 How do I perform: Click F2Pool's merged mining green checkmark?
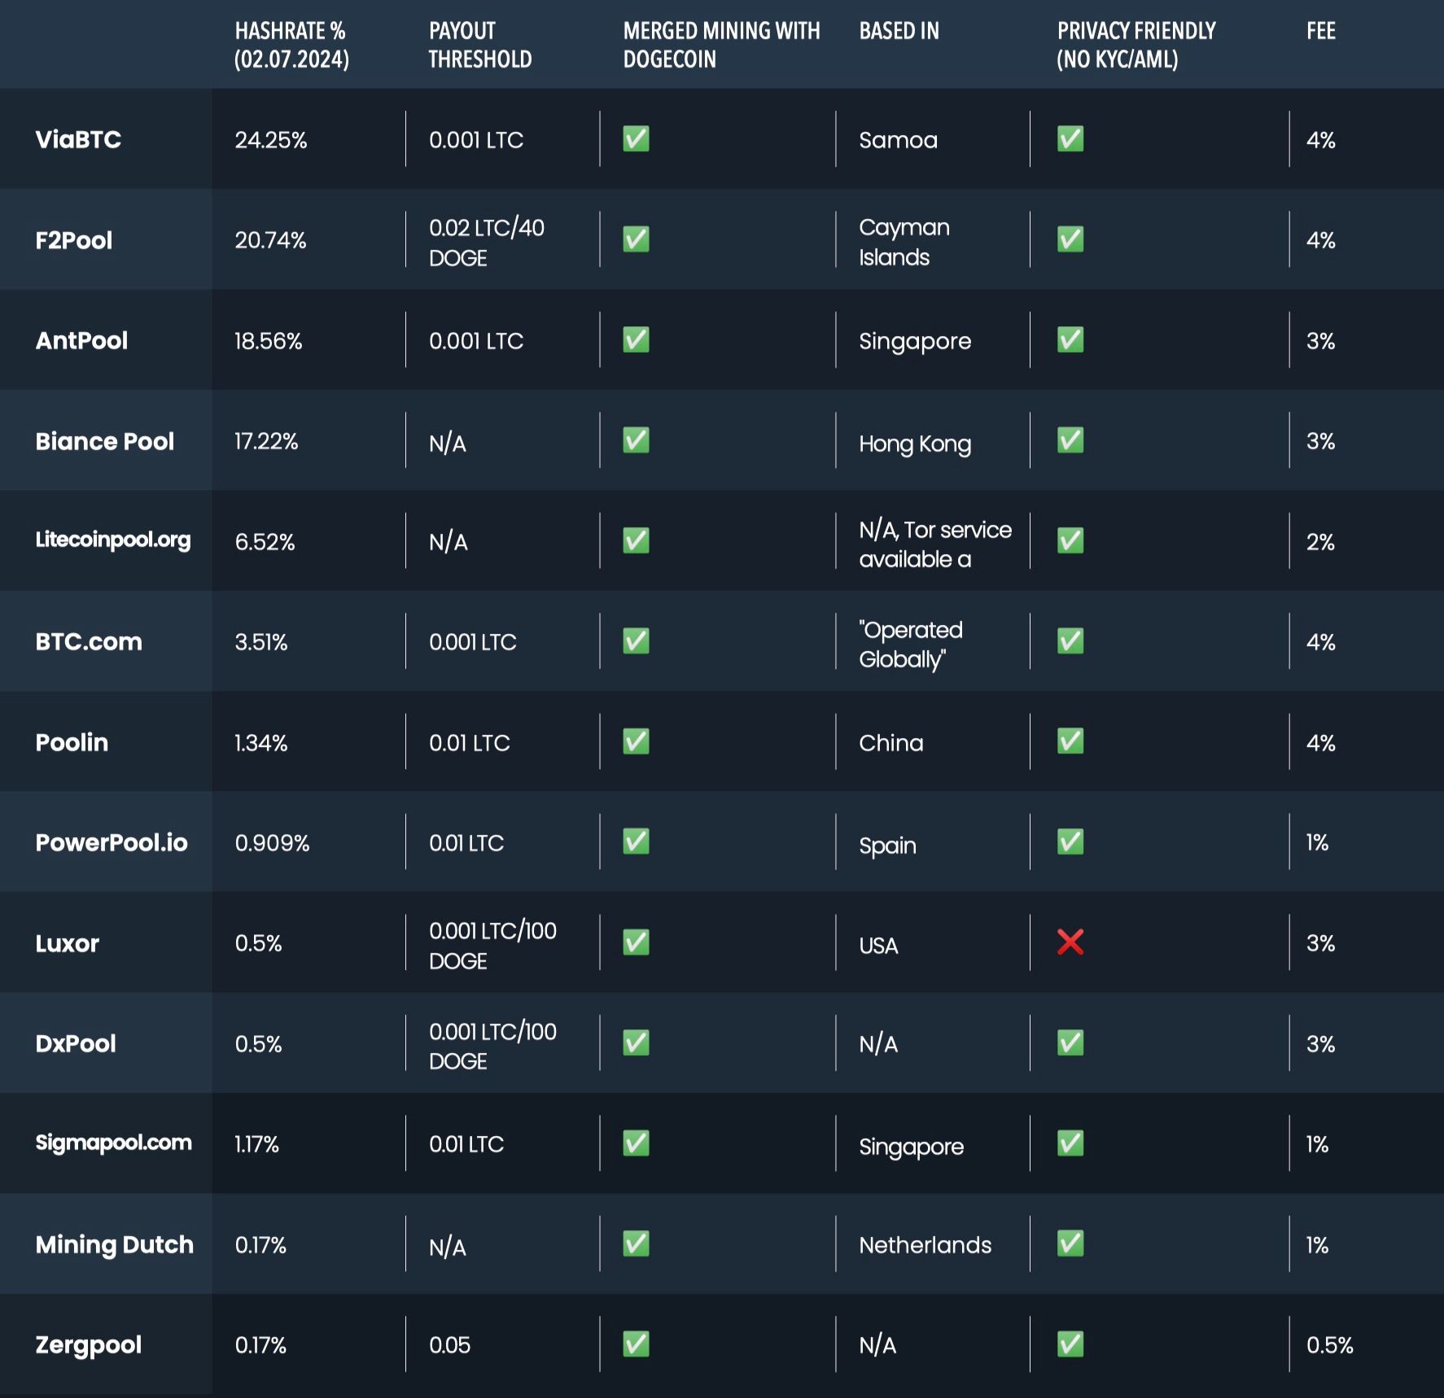coord(636,239)
